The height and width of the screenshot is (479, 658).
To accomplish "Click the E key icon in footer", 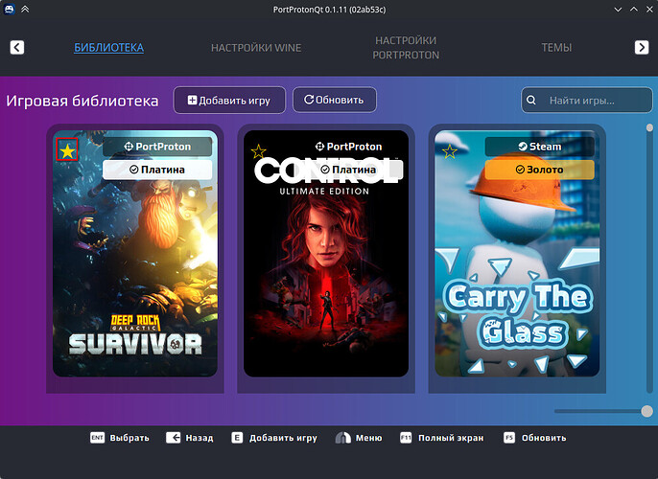I will (x=237, y=438).
